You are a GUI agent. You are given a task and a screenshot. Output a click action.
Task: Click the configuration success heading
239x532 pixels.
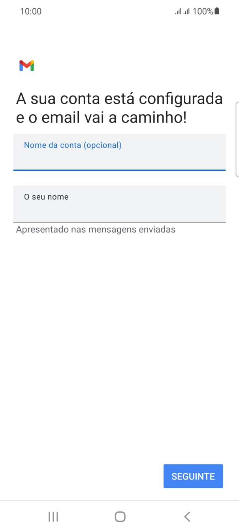point(119,108)
